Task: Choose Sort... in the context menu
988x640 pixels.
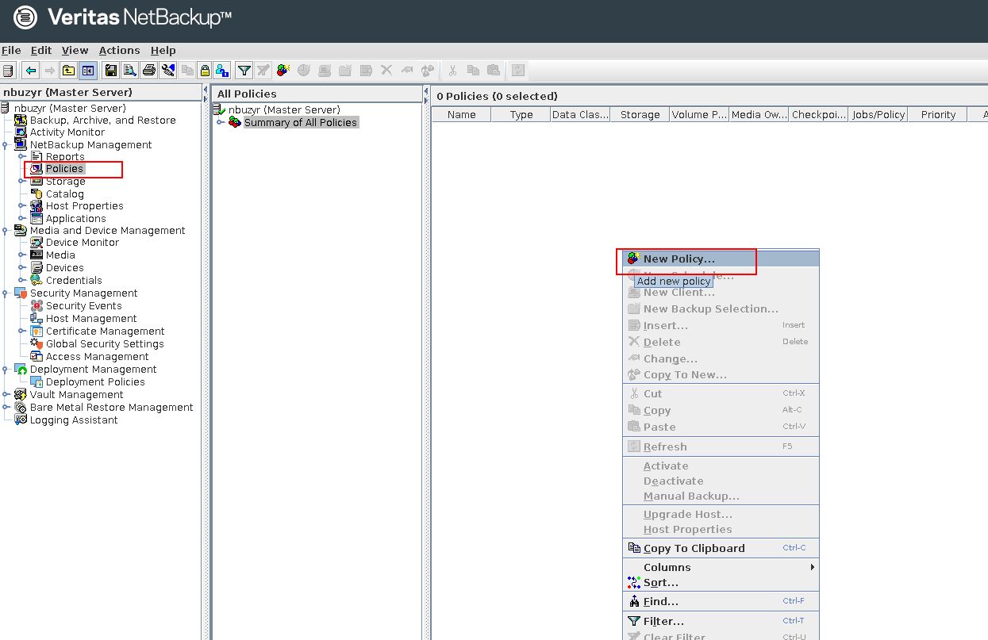Action: [721, 582]
